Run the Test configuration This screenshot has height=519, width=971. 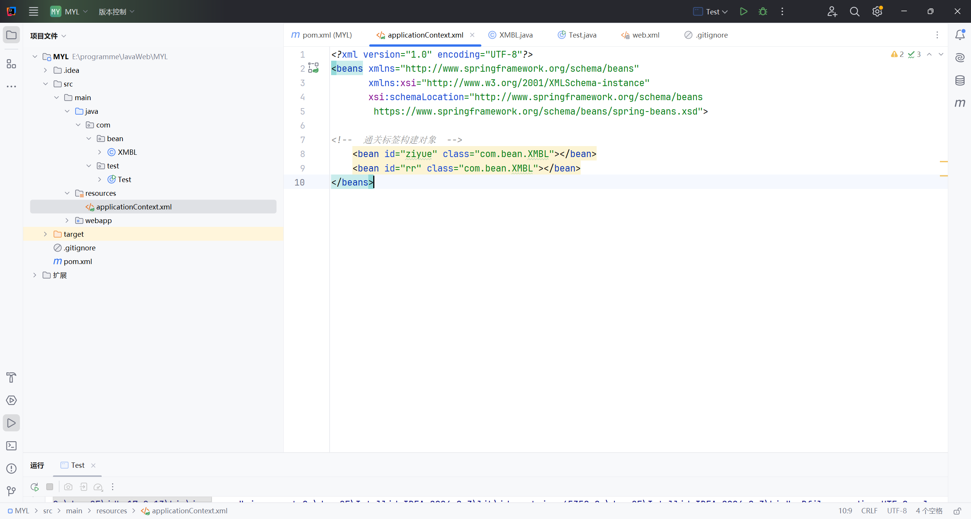point(743,11)
